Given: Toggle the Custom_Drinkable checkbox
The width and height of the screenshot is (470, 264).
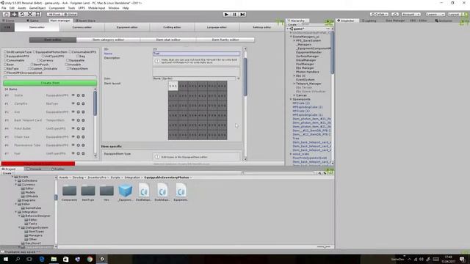Looking at the screenshot, I should [29, 68].
